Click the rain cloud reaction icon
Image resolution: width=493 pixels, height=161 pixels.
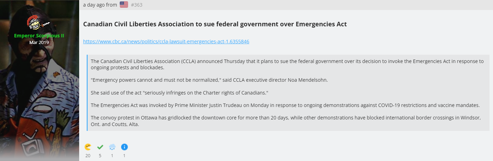point(112,147)
